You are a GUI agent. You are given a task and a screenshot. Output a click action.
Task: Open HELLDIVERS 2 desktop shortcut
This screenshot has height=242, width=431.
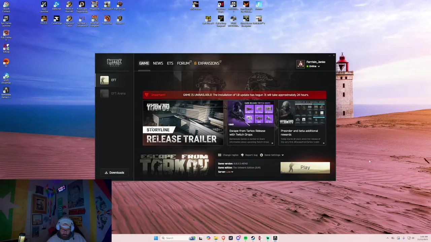coord(233,7)
